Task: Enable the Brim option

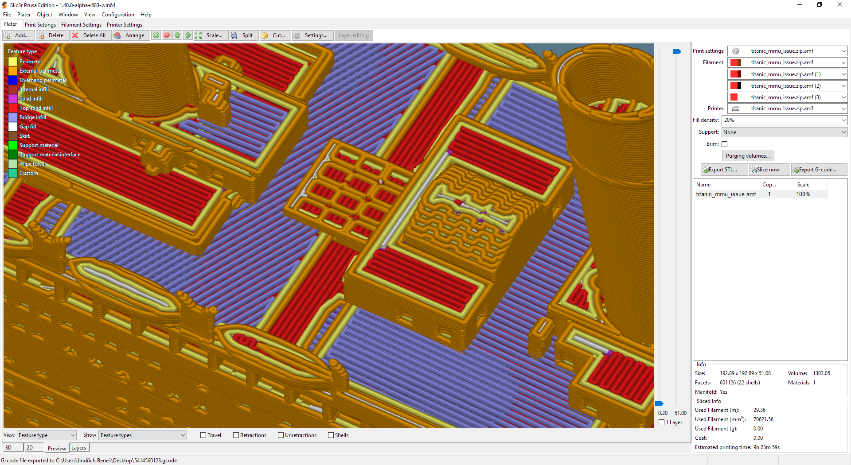Action: (725, 144)
